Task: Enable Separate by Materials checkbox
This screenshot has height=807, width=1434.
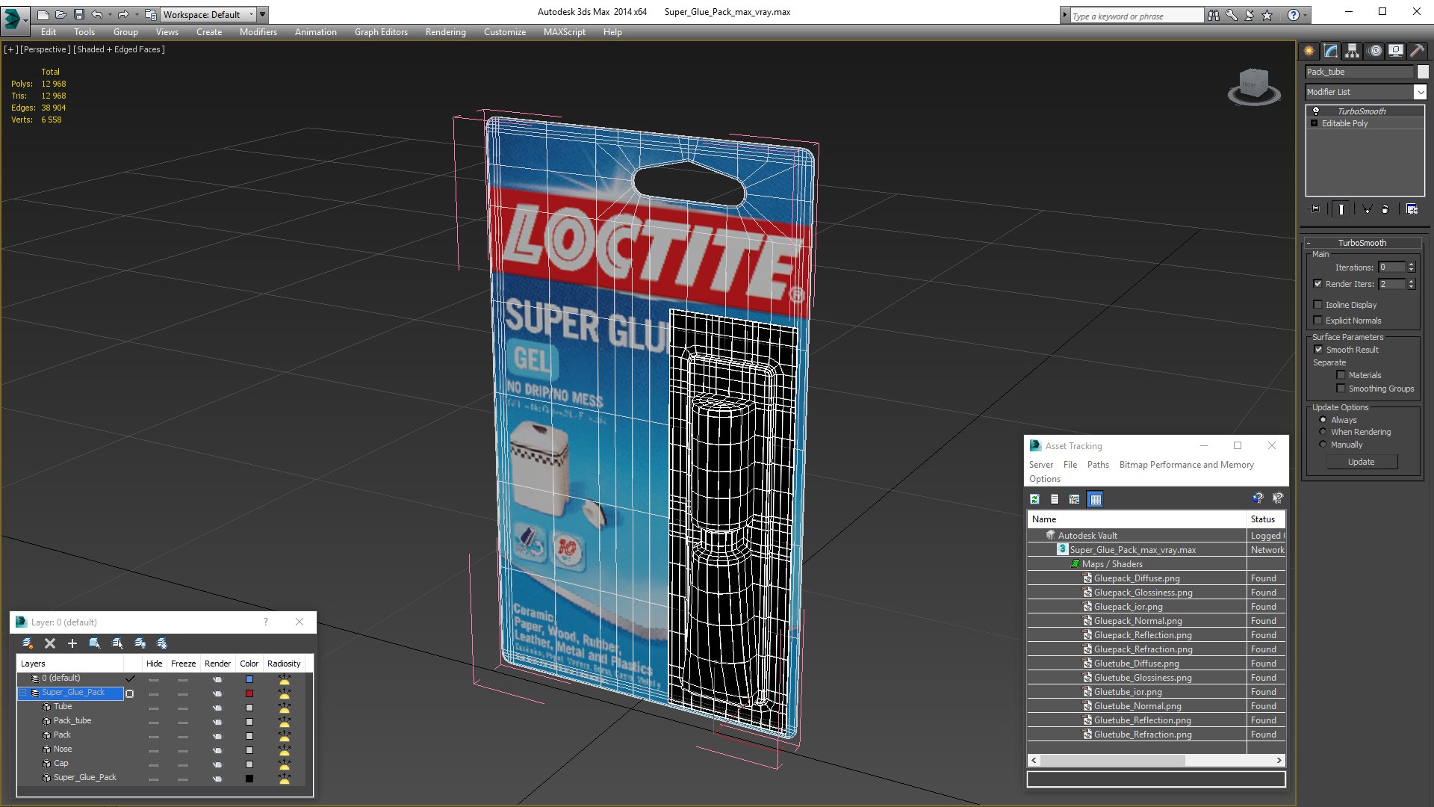Action: click(x=1341, y=375)
